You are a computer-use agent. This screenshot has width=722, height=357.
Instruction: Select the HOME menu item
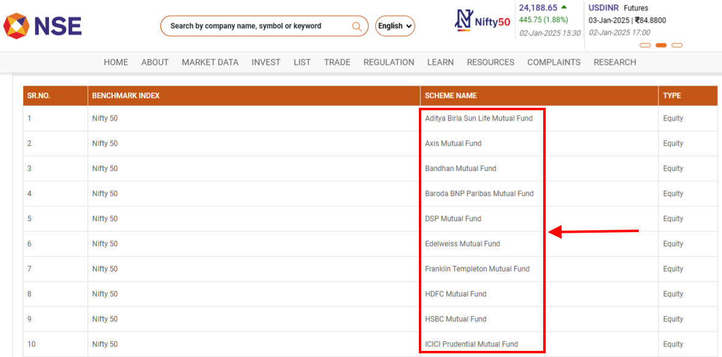pos(116,62)
